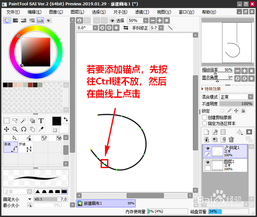Viewport: 257px width, 217px height.
Task: Open the brush mode 正常 dropdown
Action: [18, 192]
